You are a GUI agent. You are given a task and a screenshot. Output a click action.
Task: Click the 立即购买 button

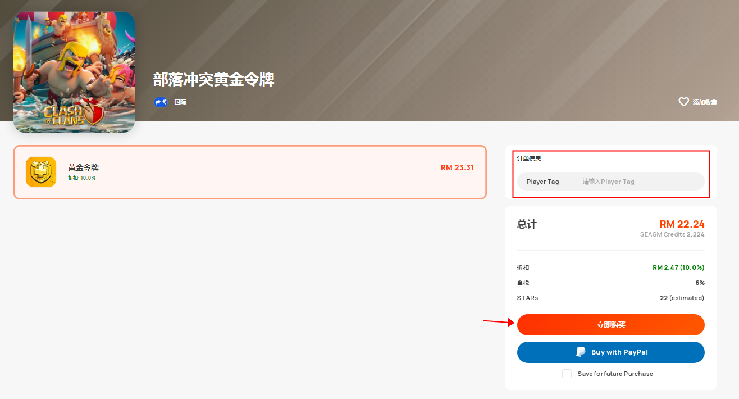coord(611,325)
